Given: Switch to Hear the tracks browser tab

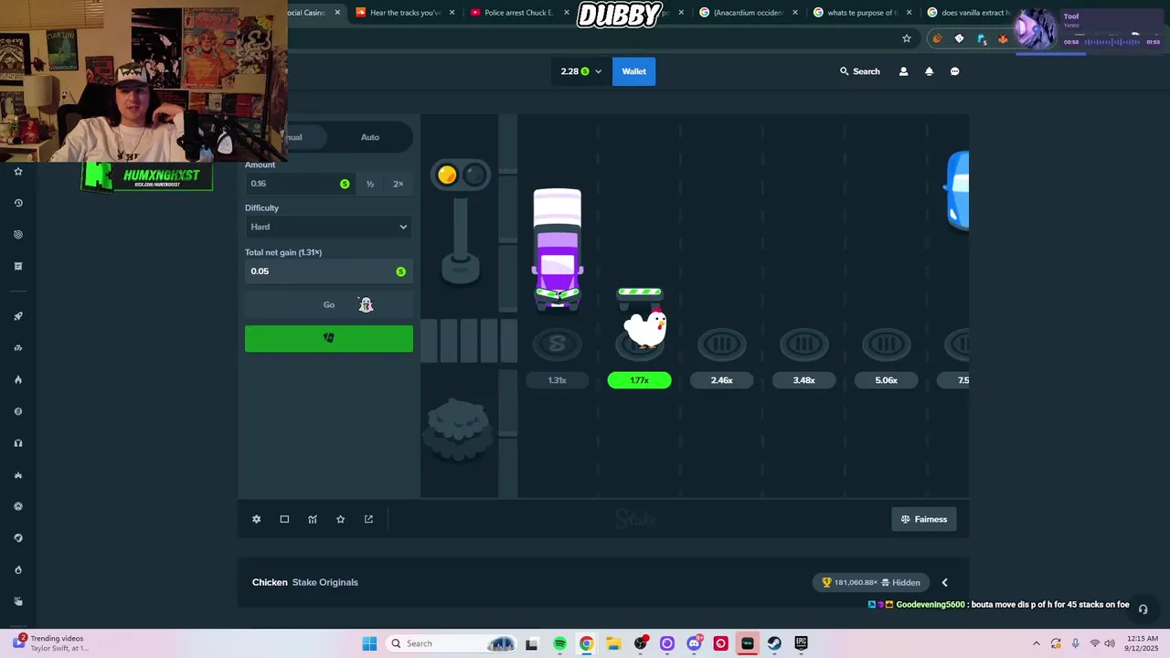Looking at the screenshot, I should click(x=406, y=13).
